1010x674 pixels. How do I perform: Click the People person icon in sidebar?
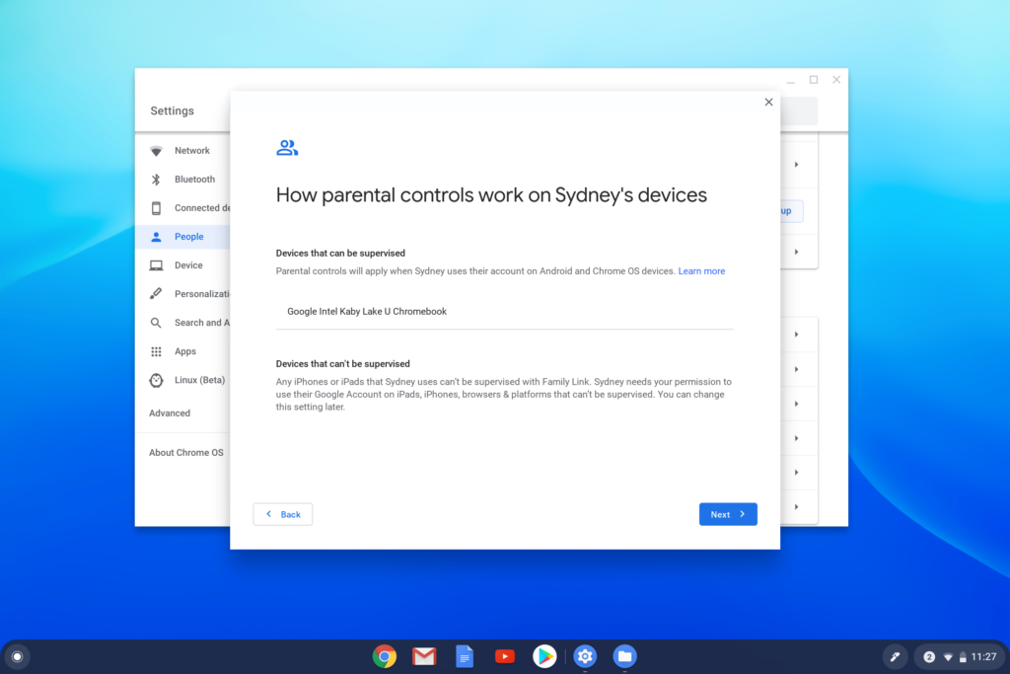[x=156, y=237]
